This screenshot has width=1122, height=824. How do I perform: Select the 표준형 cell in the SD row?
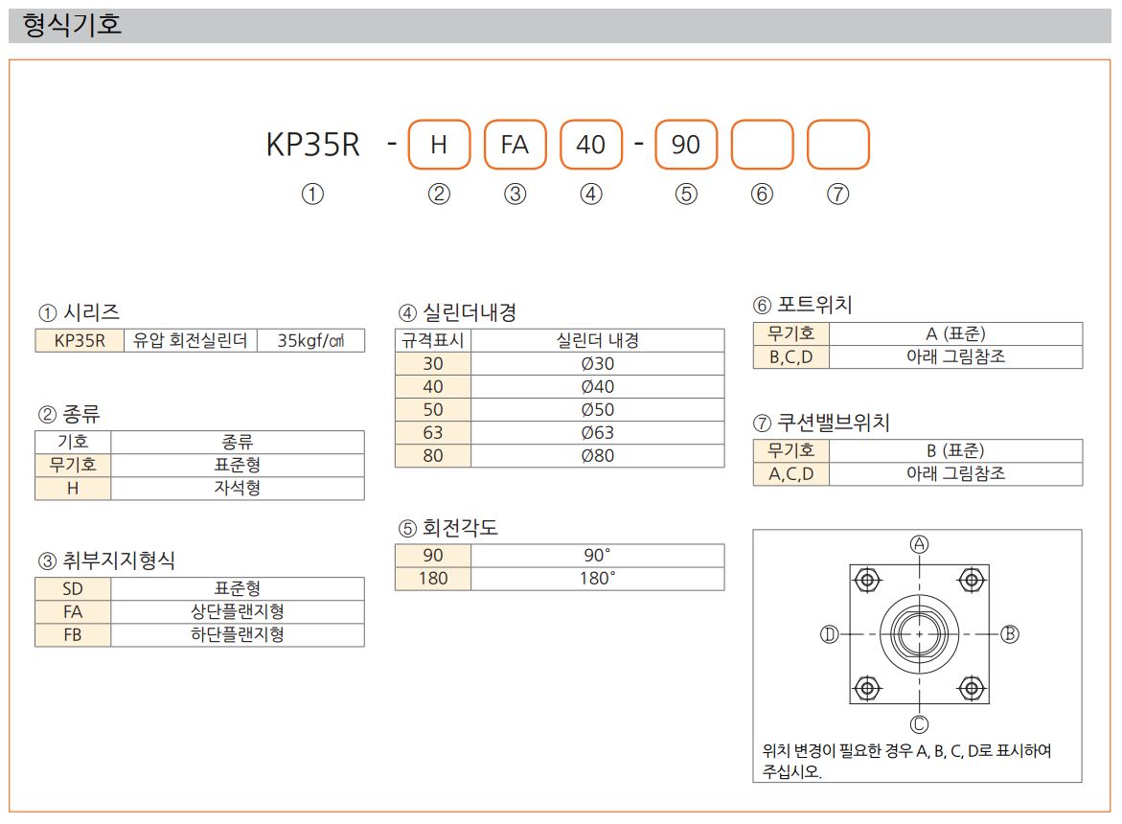point(238,588)
